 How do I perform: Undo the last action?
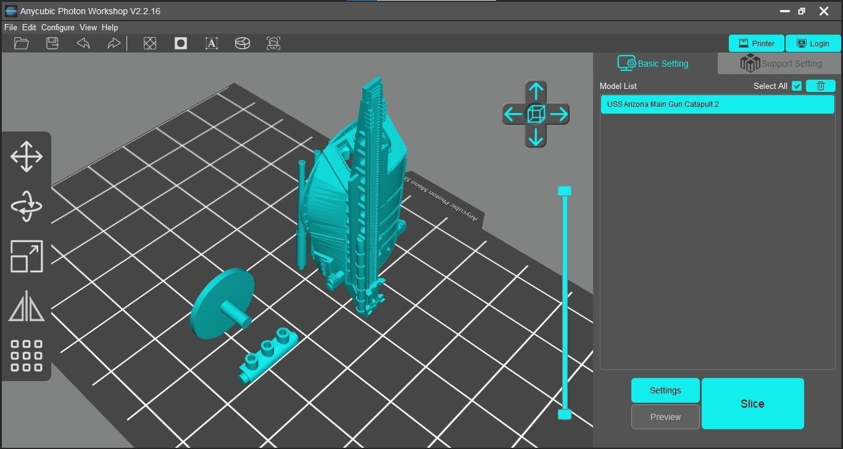point(83,43)
